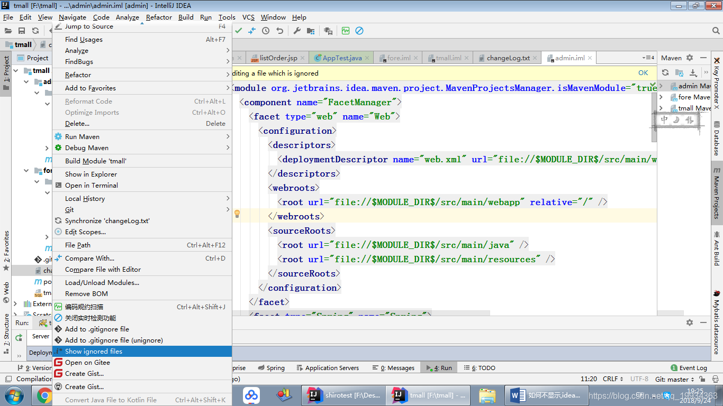Select Show ignored files menu entry
The image size is (723, 406).
pos(142,351)
